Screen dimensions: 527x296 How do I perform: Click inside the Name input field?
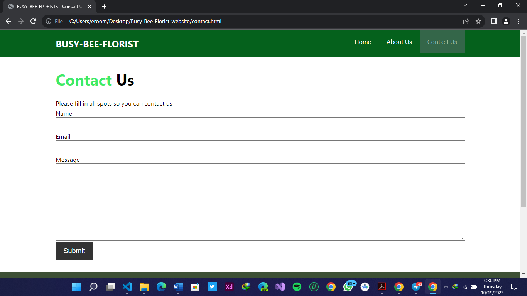point(260,124)
